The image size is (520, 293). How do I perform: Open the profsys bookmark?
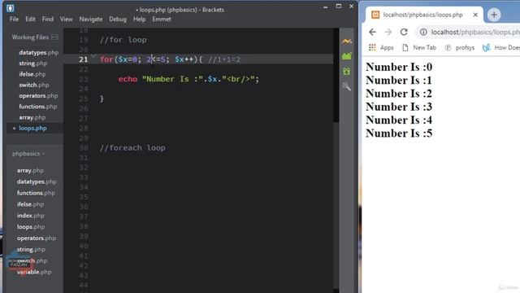pos(460,47)
